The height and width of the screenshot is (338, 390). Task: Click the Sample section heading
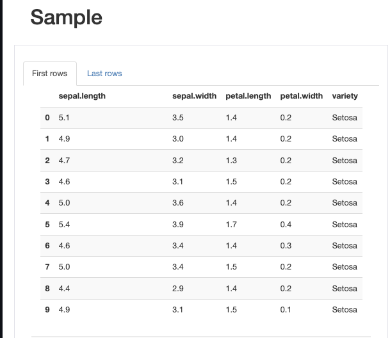click(66, 17)
